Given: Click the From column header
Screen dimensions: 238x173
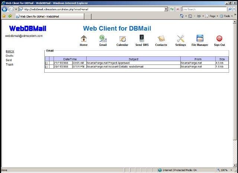Looking at the screenshot, I should coord(198,59).
